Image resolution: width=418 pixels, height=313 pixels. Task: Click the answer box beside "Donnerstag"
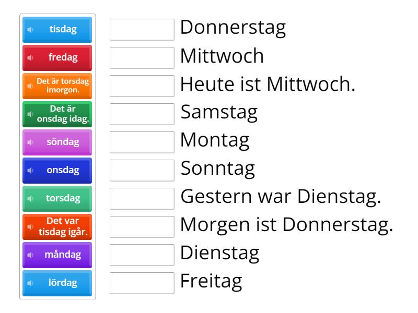[x=142, y=30]
